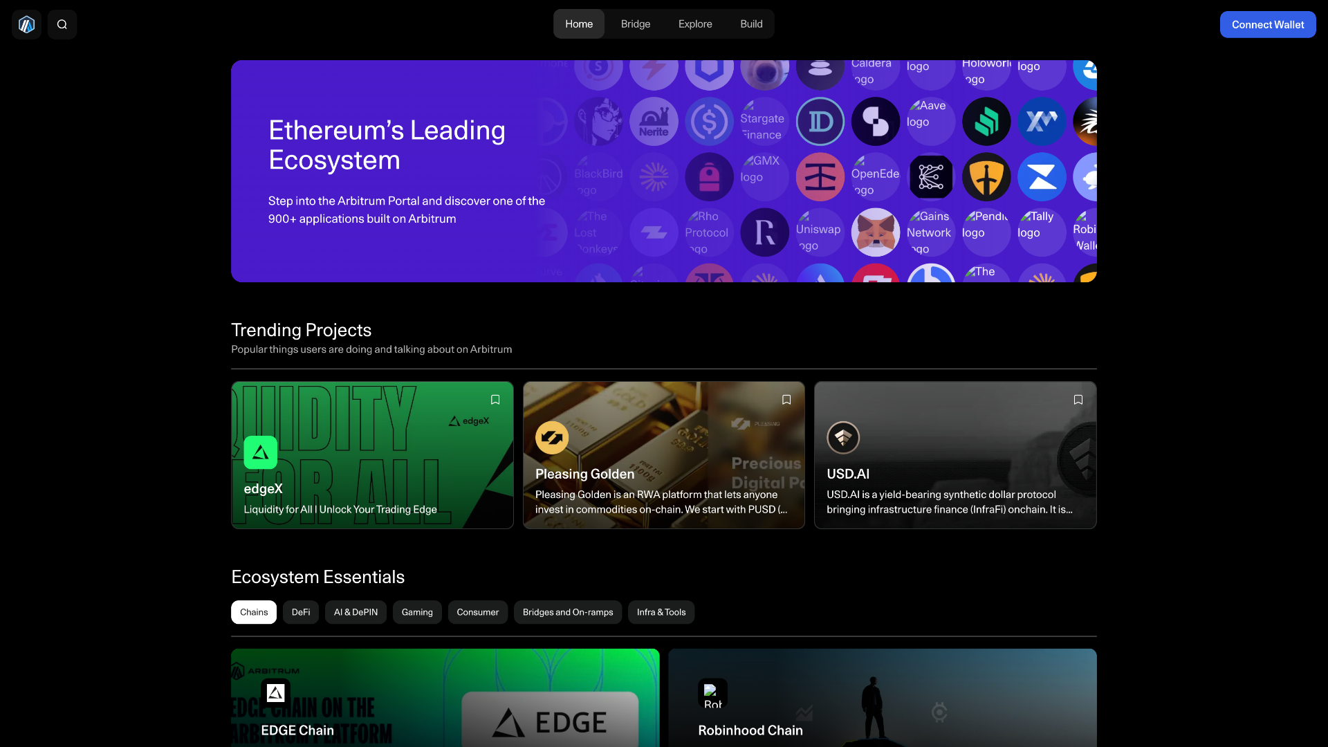
Task: Open the Build nav tab
Action: click(x=751, y=24)
